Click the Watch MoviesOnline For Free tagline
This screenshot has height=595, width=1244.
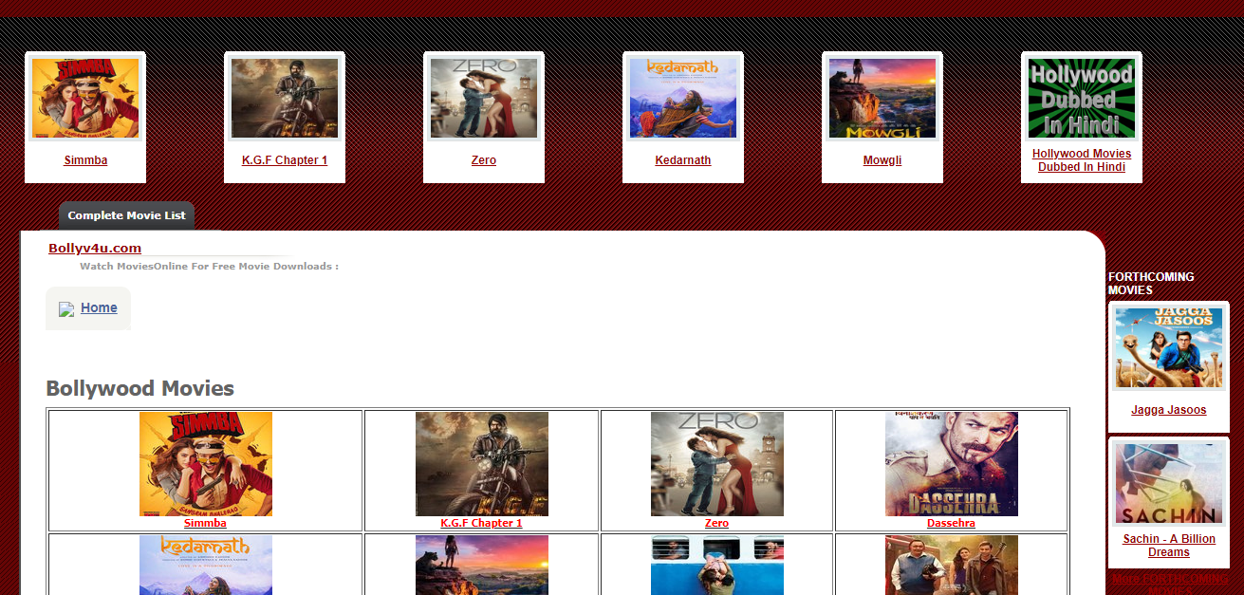click(209, 267)
